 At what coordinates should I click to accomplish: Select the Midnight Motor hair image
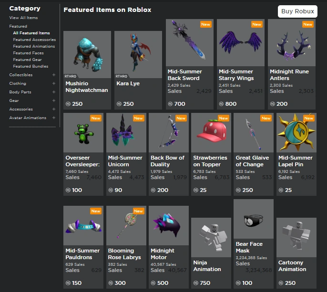169,225
